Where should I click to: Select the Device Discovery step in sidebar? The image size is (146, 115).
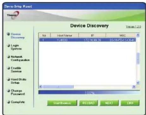click(x=18, y=36)
